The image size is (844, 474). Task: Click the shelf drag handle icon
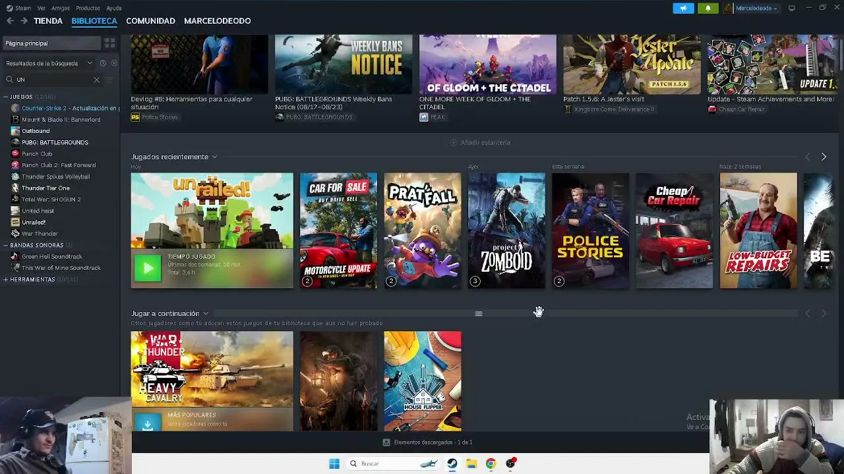(x=479, y=313)
